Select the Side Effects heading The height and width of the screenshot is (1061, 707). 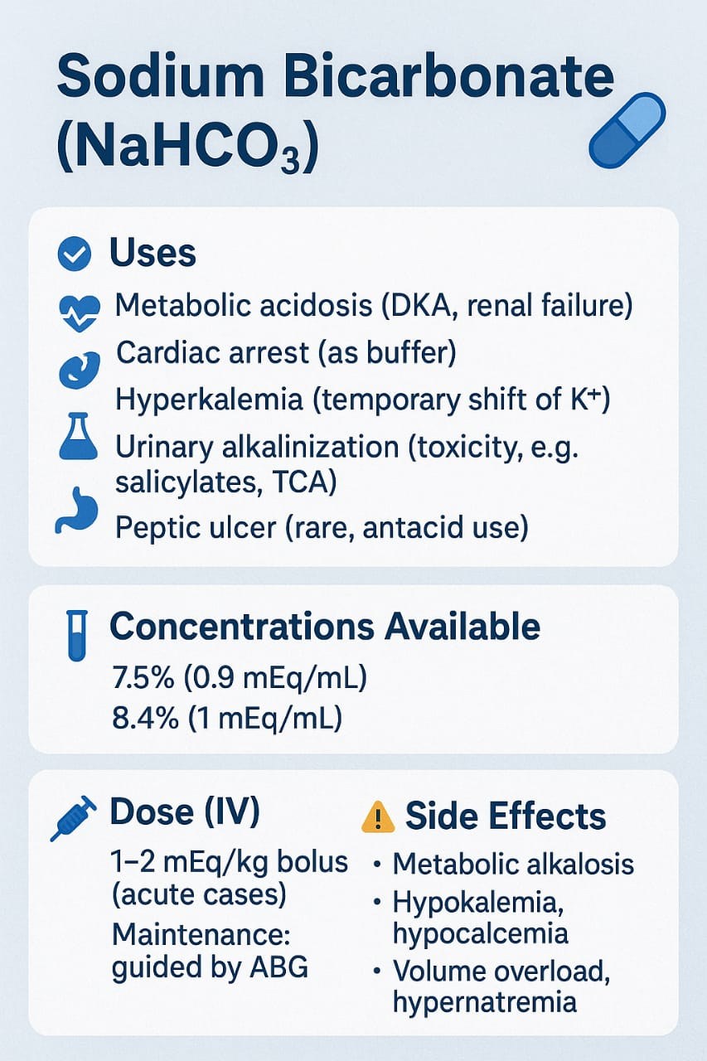506,816
